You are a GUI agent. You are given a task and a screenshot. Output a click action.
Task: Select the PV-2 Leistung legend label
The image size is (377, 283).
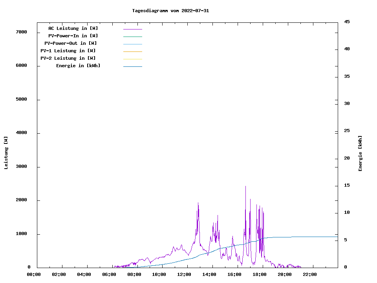(68, 58)
